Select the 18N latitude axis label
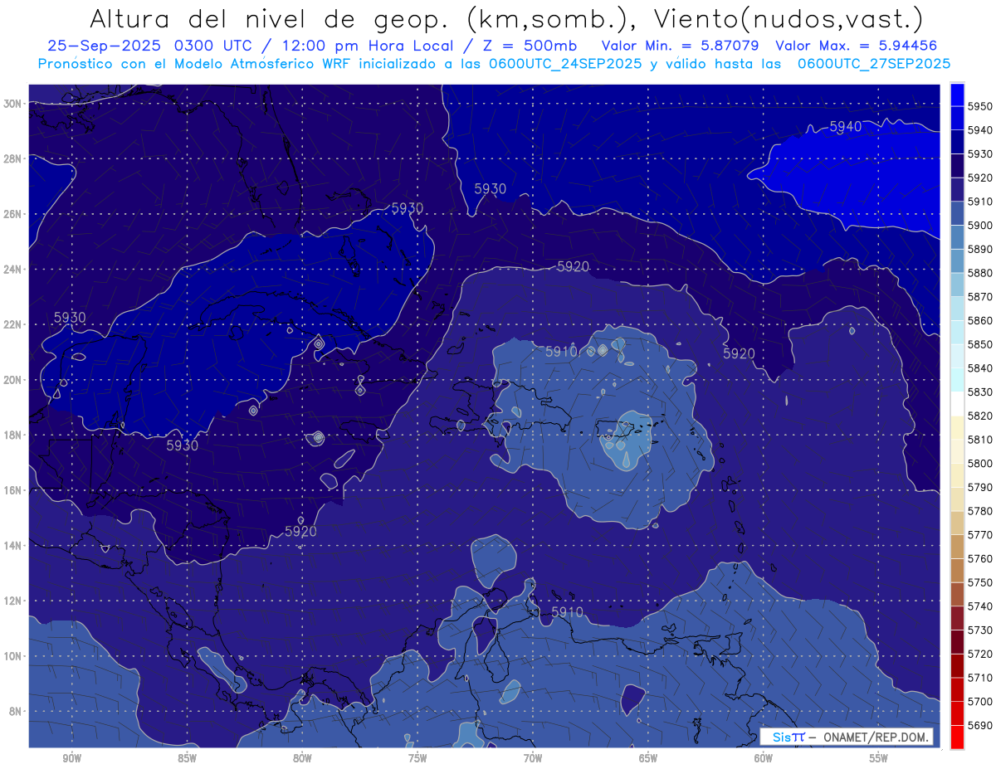 click(12, 435)
